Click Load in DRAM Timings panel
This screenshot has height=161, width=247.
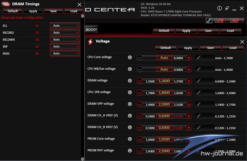pyautogui.click(x=74, y=11)
